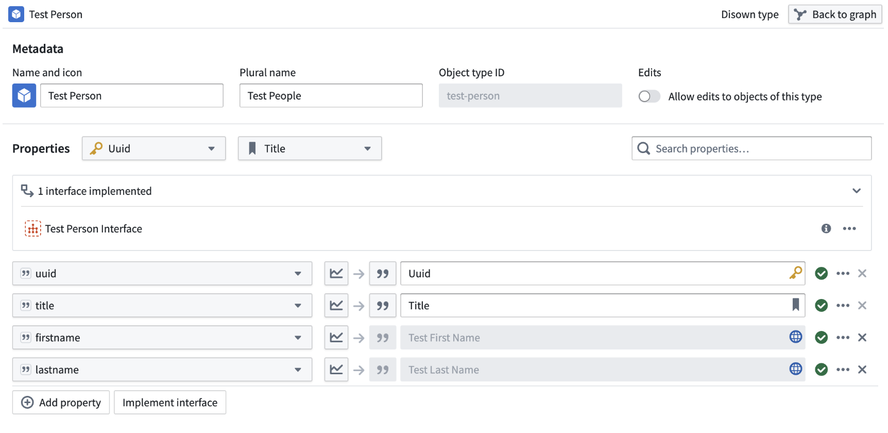
Task: Click Disown type
Action: 749,14
